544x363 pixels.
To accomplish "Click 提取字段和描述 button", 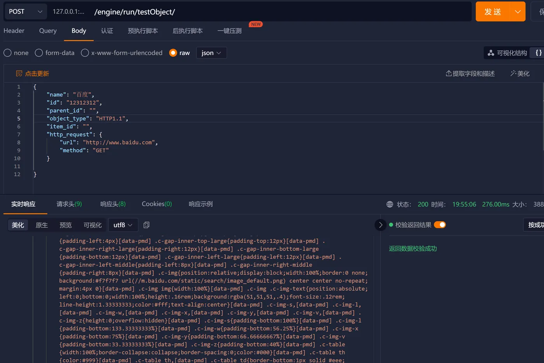I will coord(470,73).
